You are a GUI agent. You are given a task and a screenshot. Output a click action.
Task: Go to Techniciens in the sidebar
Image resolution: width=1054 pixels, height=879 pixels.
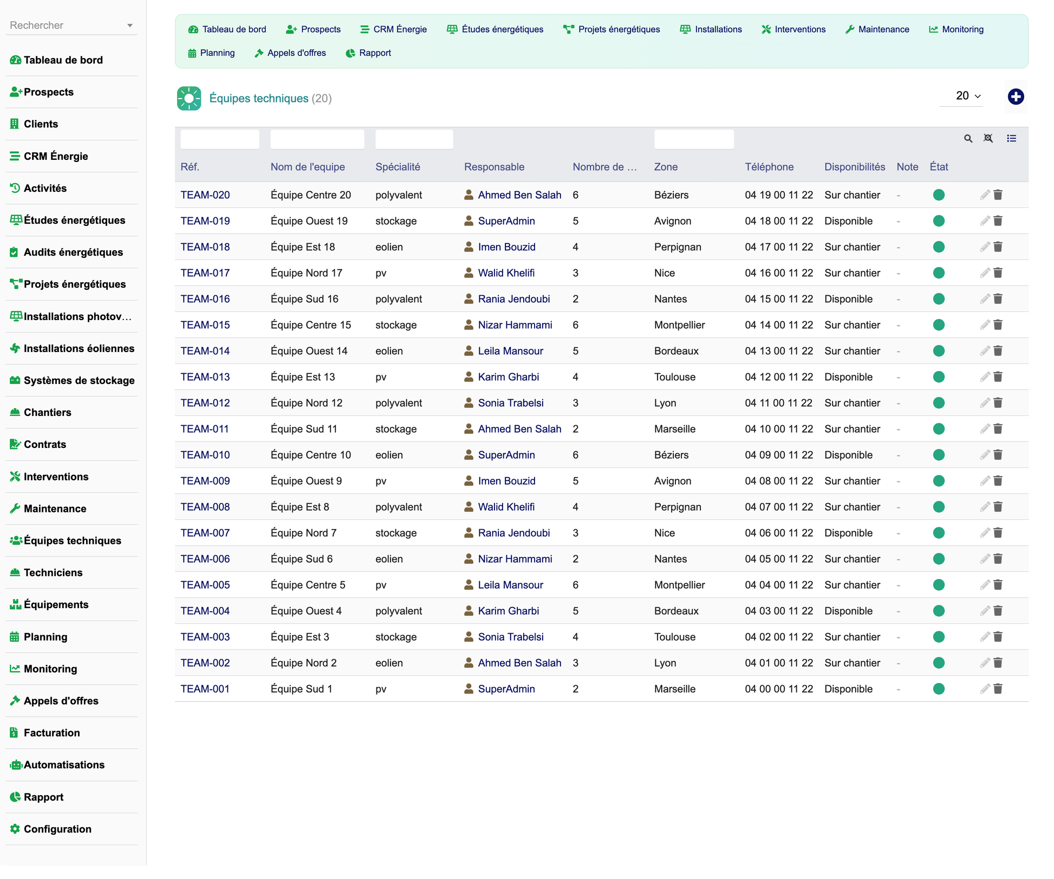[x=53, y=573]
